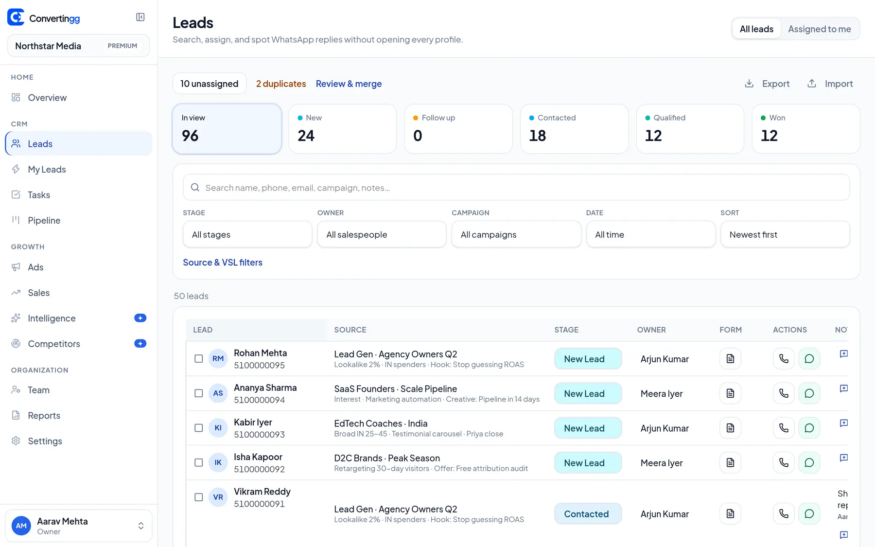Open the Newest first sort dropdown
Screen dimensions: 875x547
pos(785,234)
